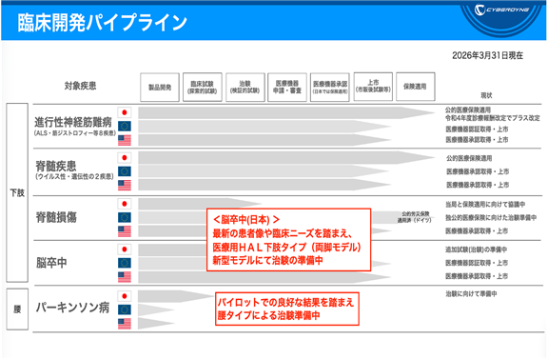Select the 上市 stage box
548x359 pixels.
[x=373, y=87]
